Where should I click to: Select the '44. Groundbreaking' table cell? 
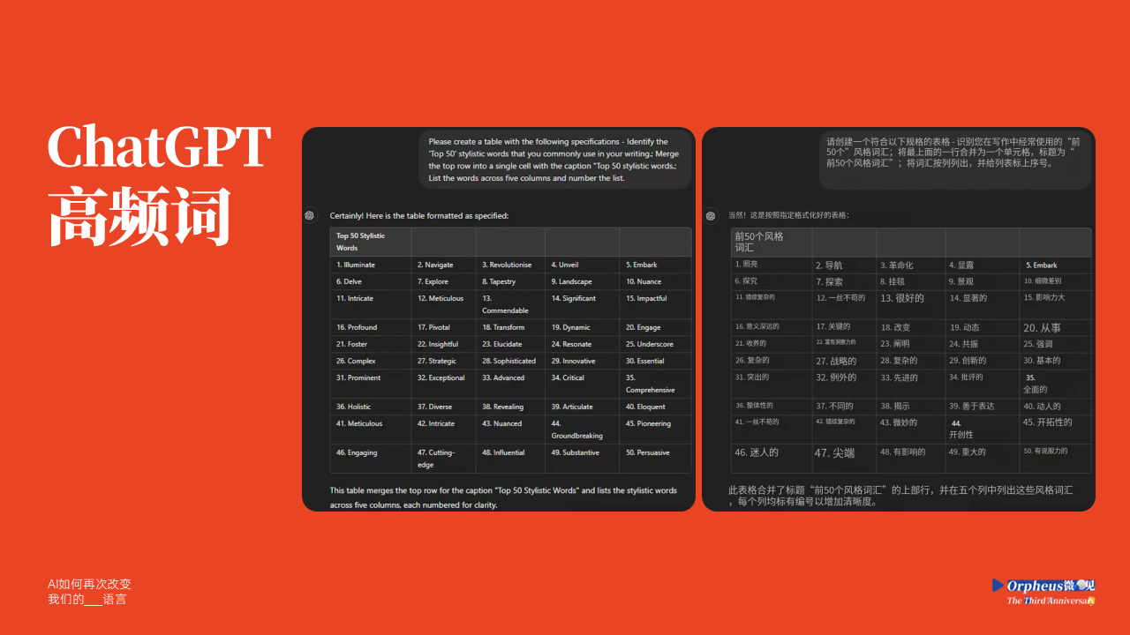(581, 430)
